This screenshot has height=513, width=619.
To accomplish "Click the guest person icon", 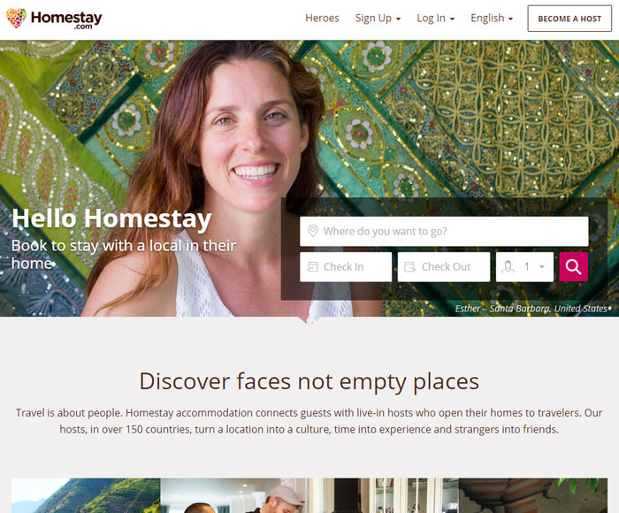I will point(508,267).
